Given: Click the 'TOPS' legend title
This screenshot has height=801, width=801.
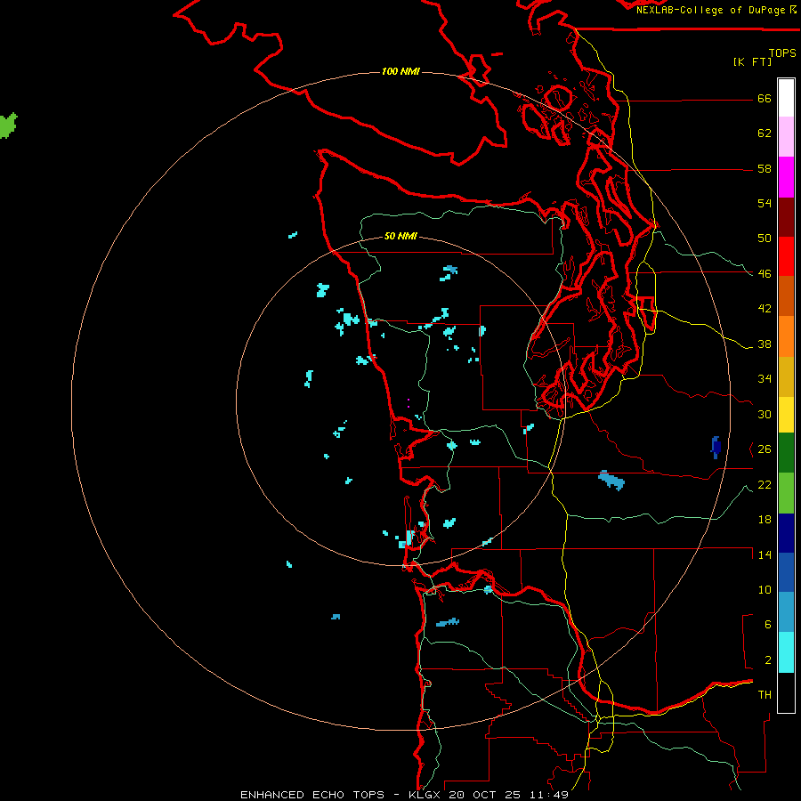Looking at the screenshot, I should coord(782,53).
